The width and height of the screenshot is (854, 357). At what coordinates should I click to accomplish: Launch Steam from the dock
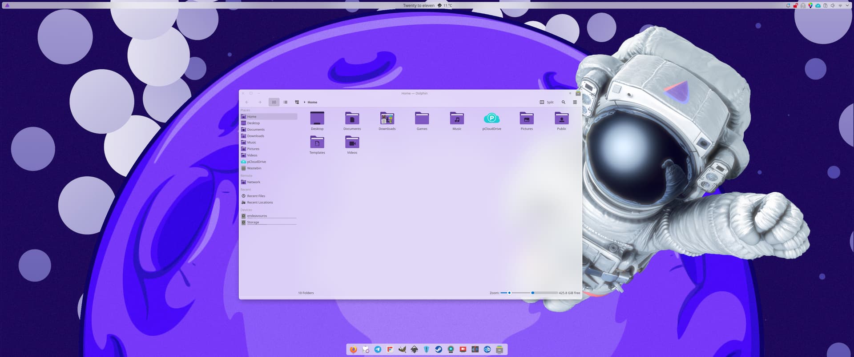(x=439, y=349)
